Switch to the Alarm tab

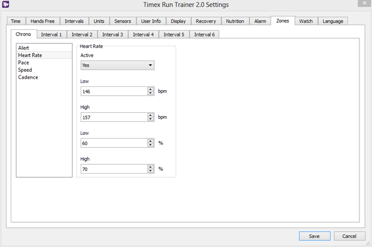tap(260, 21)
